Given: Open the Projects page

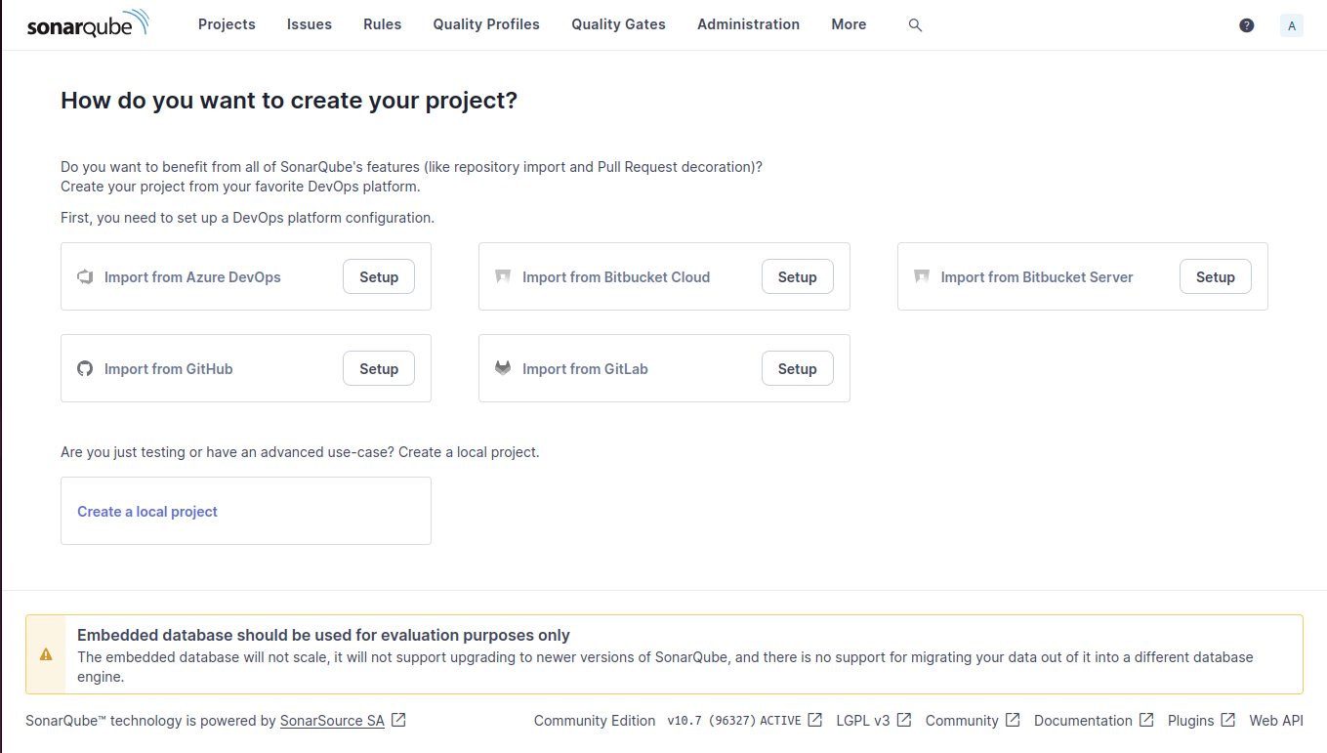Looking at the screenshot, I should click(x=227, y=24).
